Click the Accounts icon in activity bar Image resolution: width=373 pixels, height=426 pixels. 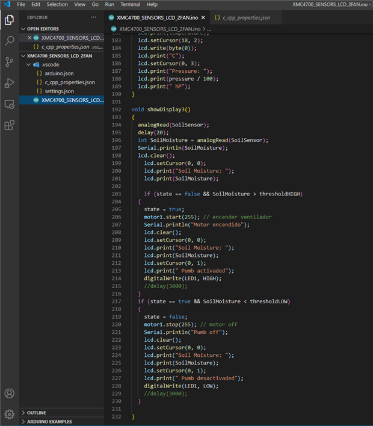[x=9, y=394]
